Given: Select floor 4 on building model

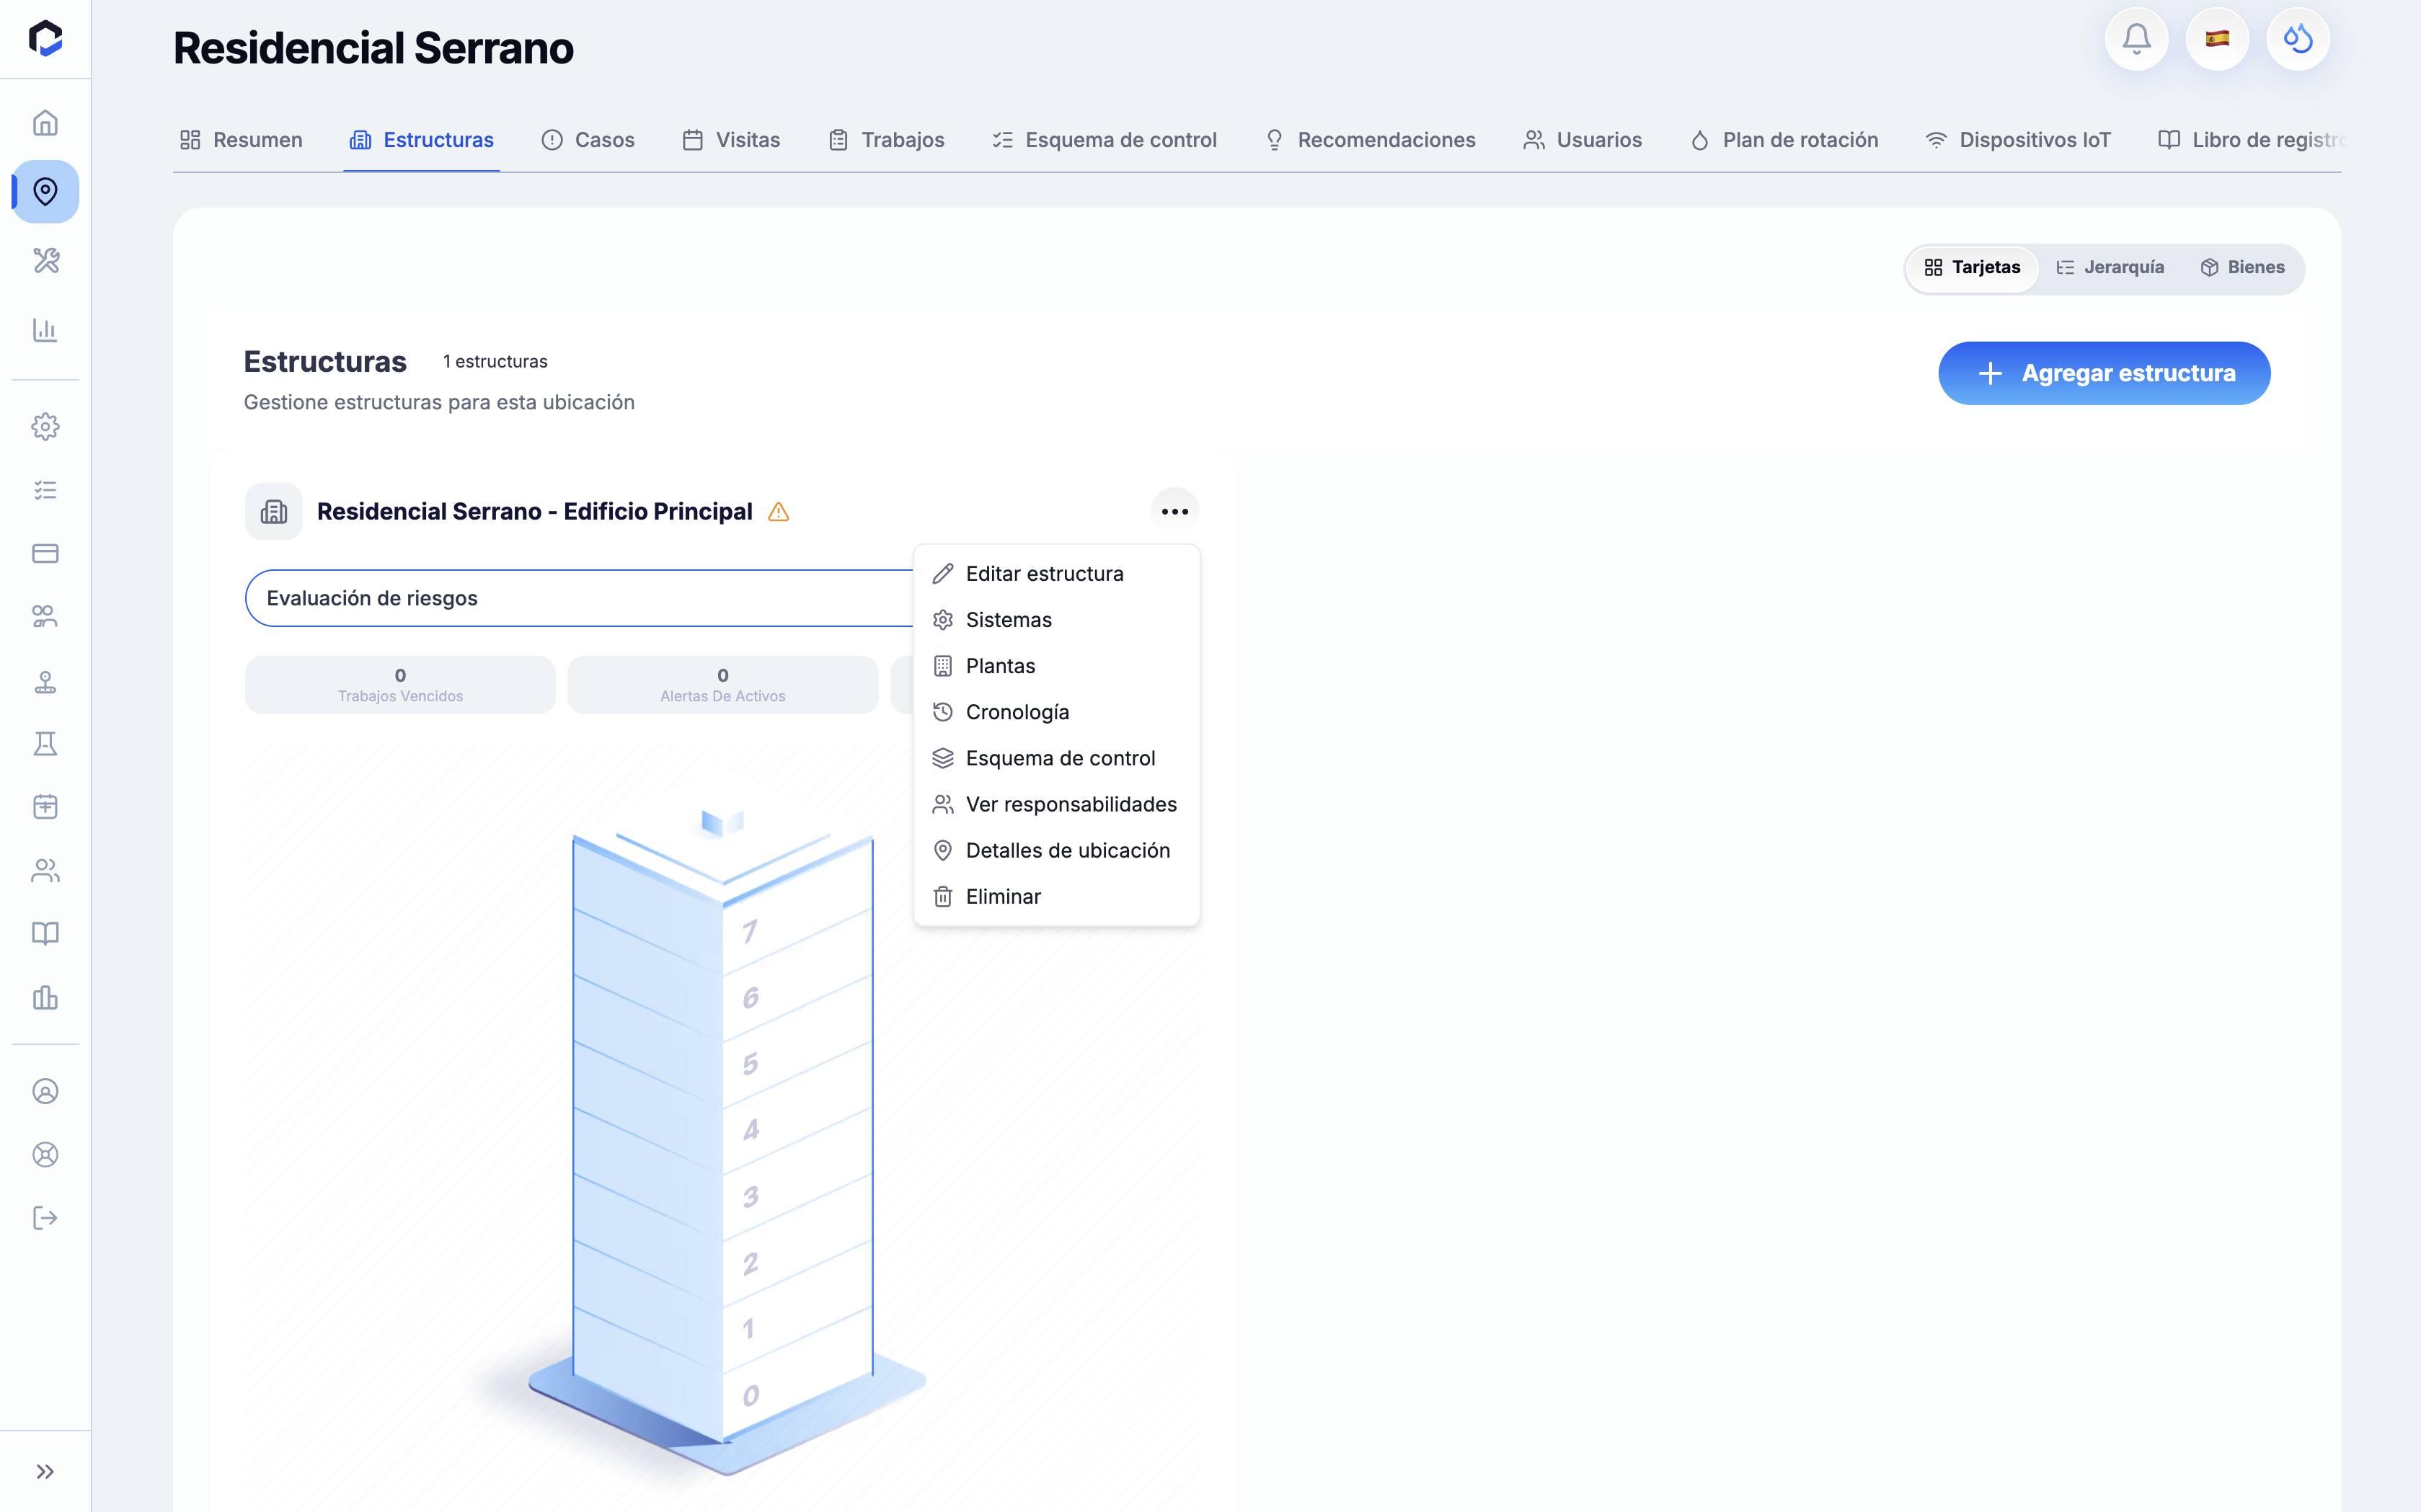Looking at the screenshot, I should coord(751,1130).
